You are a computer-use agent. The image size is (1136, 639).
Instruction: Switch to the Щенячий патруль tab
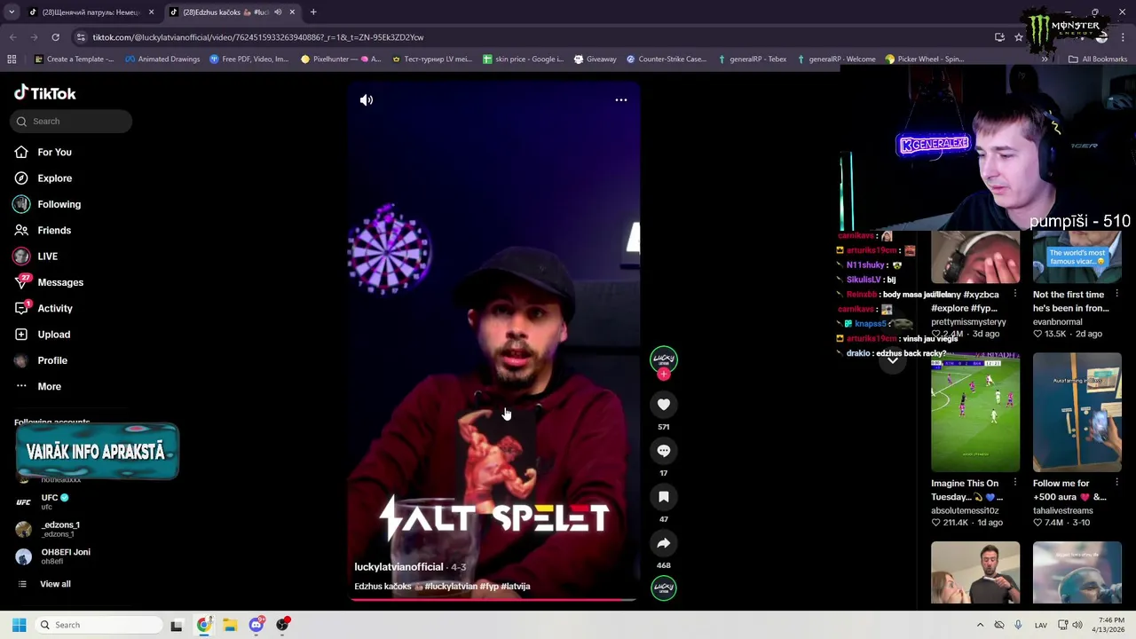[x=91, y=12]
